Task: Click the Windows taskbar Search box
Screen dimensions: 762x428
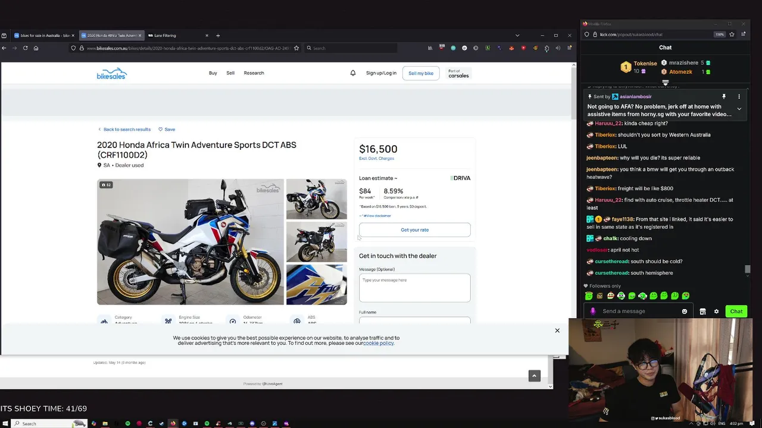Action: click(49, 423)
